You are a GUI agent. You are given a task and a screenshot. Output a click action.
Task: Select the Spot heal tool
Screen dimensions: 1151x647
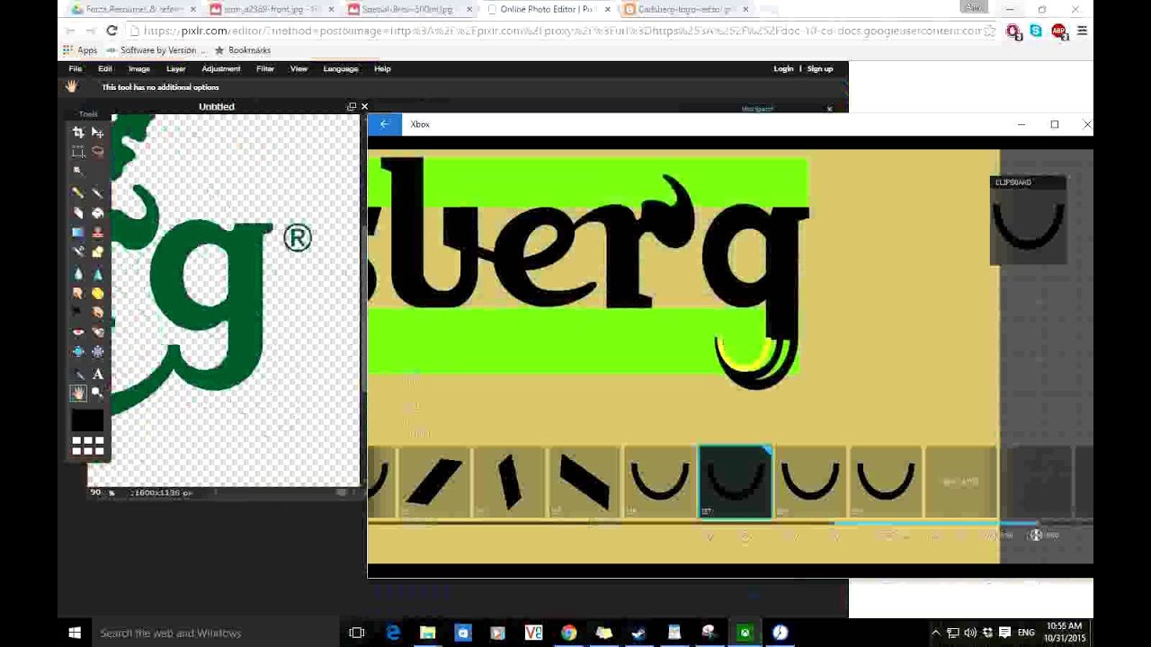coord(97,332)
